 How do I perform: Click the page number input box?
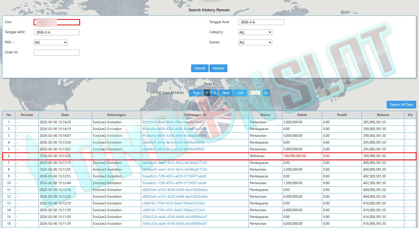(255, 93)
